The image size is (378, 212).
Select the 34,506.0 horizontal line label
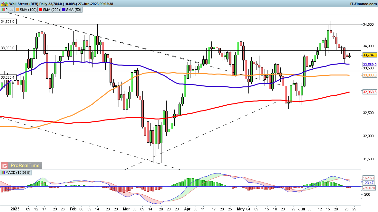coord(8,22)
